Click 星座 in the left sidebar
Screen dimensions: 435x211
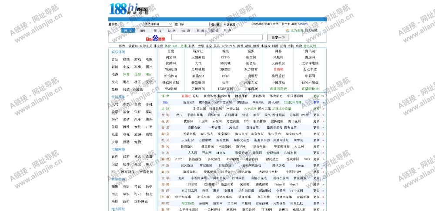(115, 89)
